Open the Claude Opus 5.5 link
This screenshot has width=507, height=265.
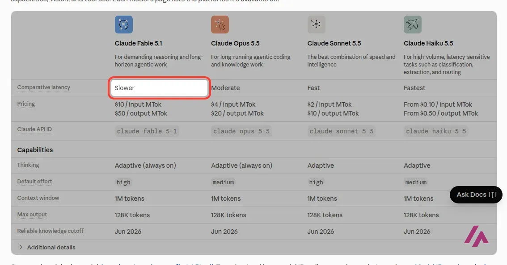[x=235, y=43]
